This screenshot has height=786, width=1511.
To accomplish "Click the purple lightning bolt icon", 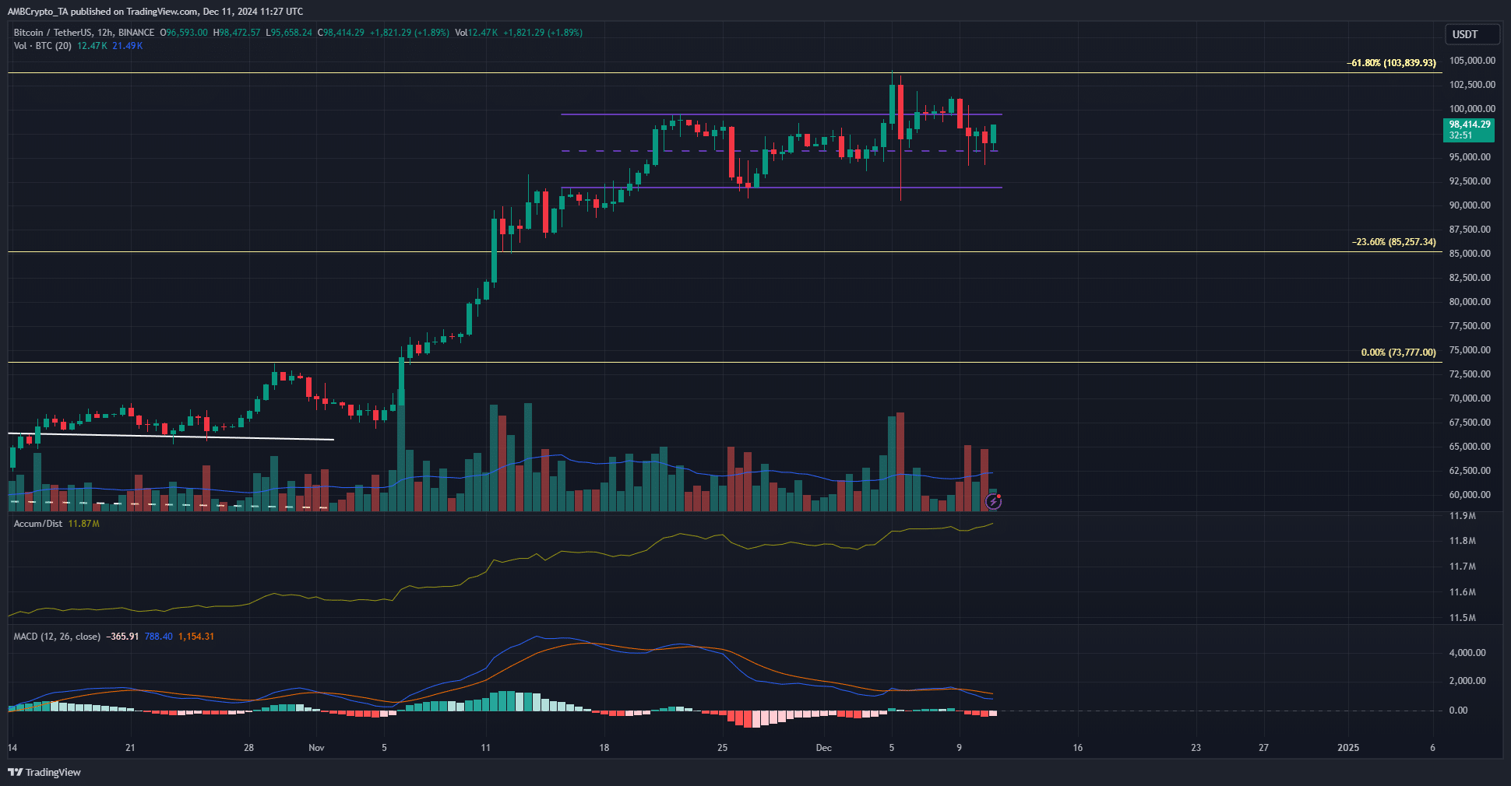I will tap(993, 502).
